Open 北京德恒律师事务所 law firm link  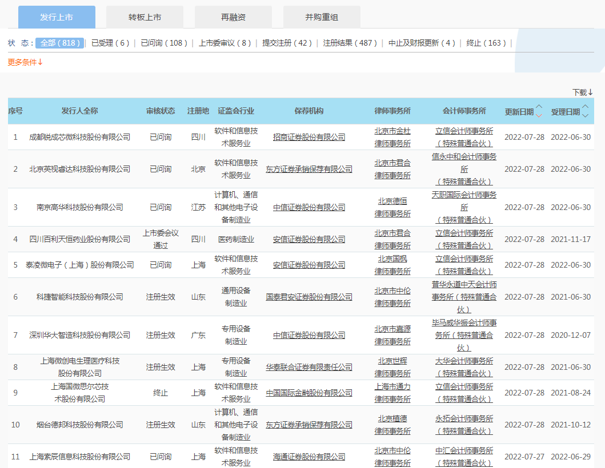click(392, 207)
